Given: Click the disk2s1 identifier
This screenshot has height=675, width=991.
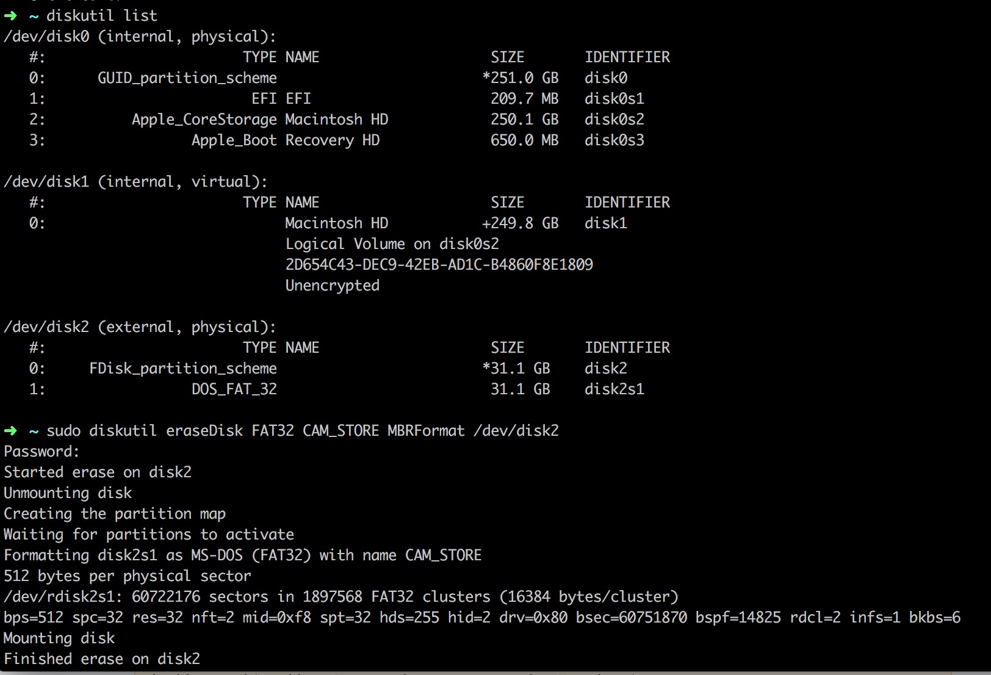Looking at the screenshot, I should click(x=614, y=389).
